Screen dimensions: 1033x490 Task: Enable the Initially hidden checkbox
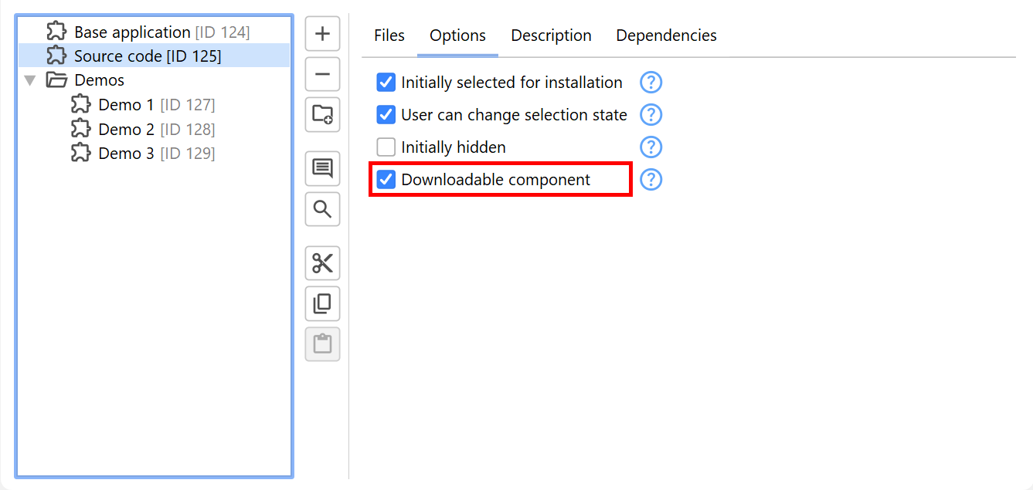[386, 147]
